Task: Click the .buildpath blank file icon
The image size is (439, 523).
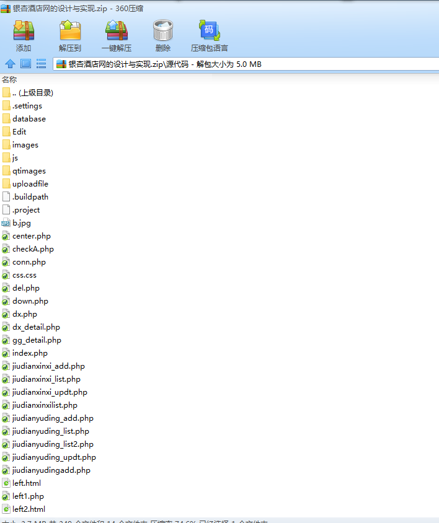Action: tap(6, 197)
